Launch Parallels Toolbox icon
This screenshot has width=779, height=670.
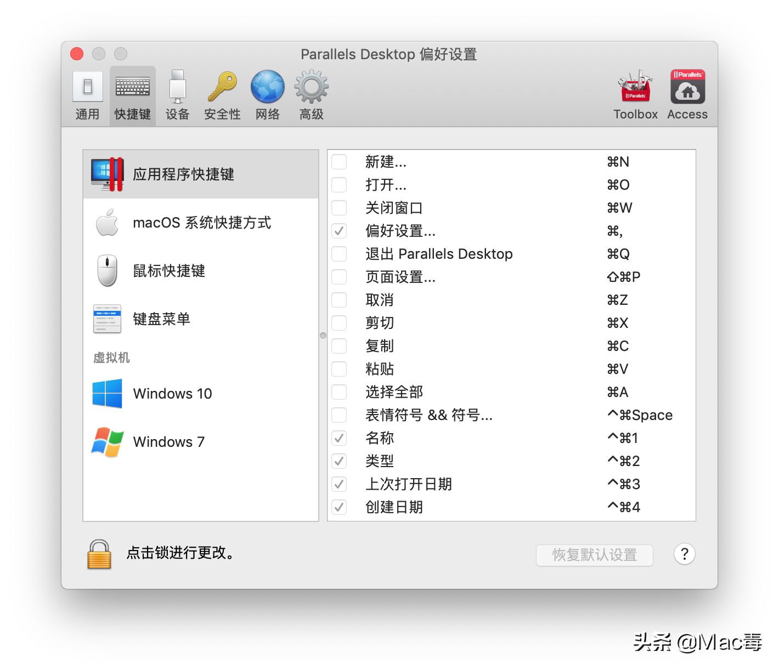coord(635,95)
